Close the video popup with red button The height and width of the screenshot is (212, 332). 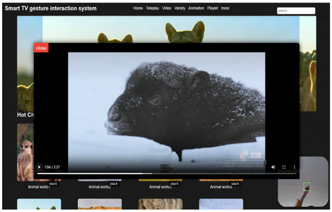pos(41,48)
